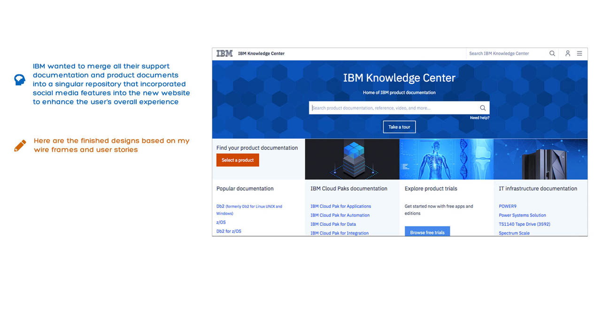Click the blue head icon beside the IBM description
The width and height of the screenshot is (595, 334).
pyautogui.click(x=19, y=80)
